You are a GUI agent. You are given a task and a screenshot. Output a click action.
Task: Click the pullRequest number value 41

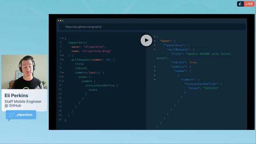(108, 60)
